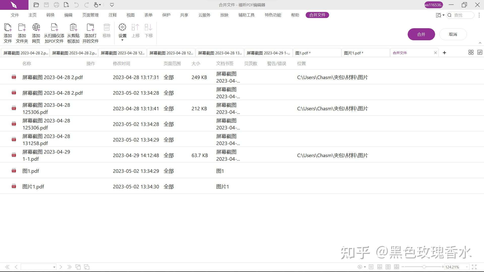Click Add from Clipboard icon

tap(73, 27)
